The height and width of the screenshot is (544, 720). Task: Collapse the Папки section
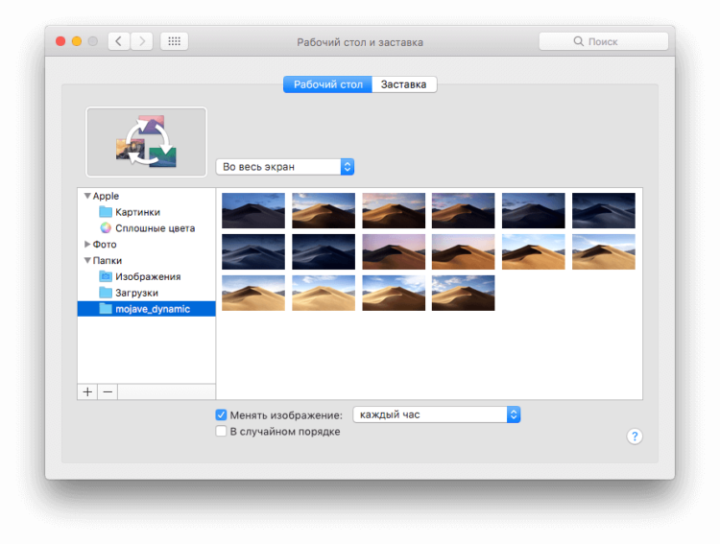[87, 260]
